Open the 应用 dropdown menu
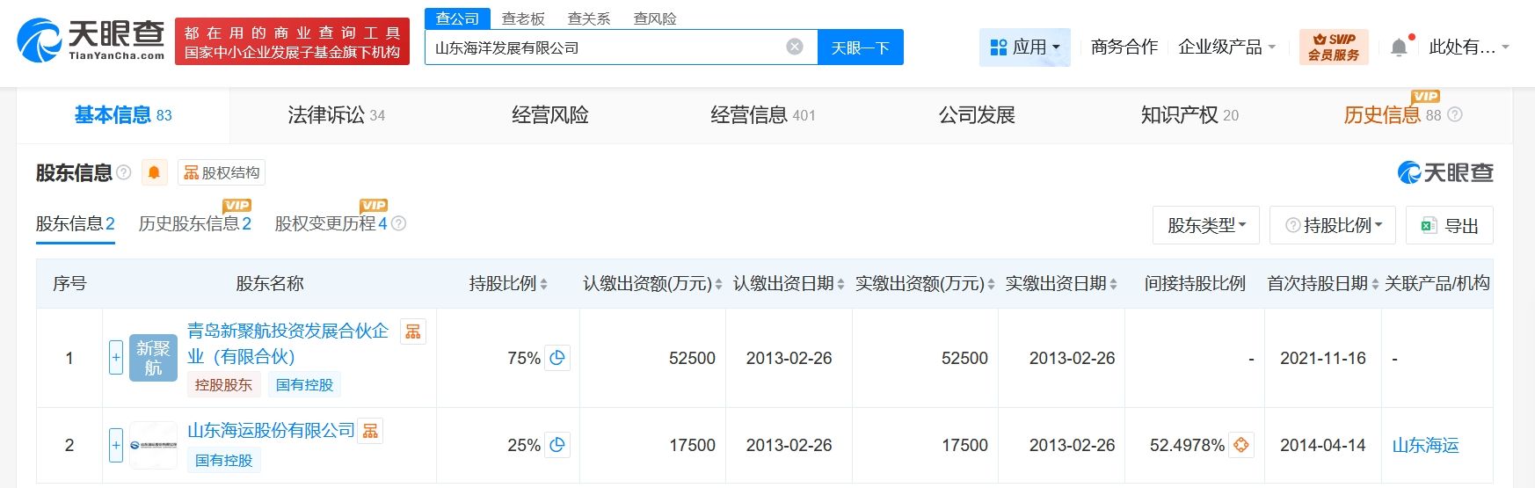The height and width of the screenshot is (488, 1535). point(1025,47)
